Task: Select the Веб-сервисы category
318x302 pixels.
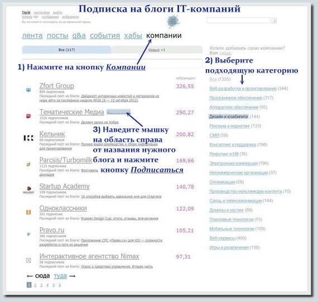Action: coord(222,238)
